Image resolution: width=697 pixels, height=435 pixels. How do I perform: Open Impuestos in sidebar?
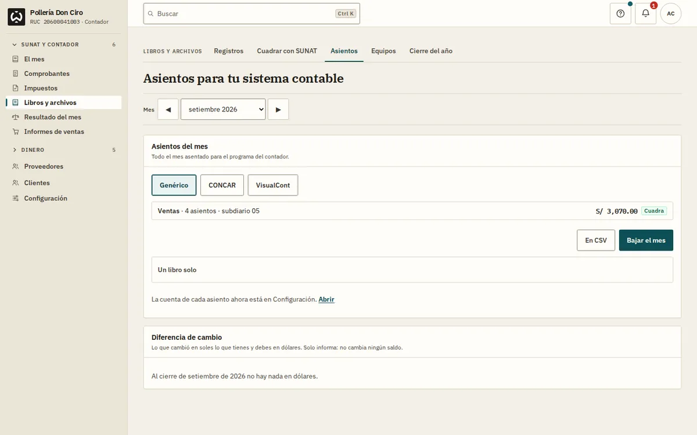click(x=64, y=88)
